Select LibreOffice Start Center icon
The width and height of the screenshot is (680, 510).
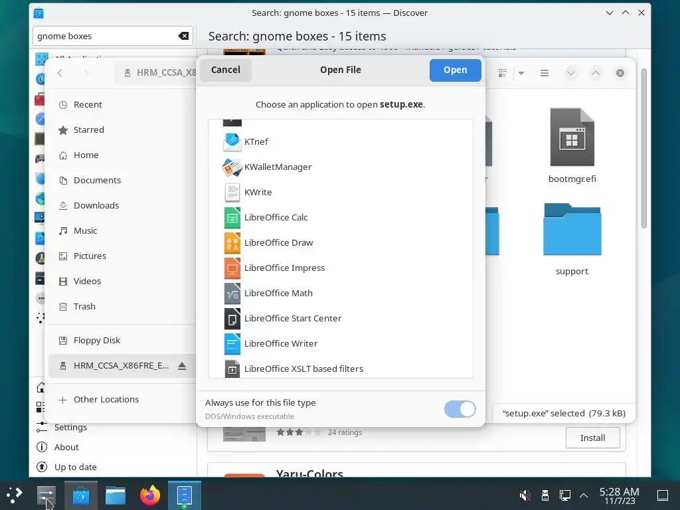[232, 318]
